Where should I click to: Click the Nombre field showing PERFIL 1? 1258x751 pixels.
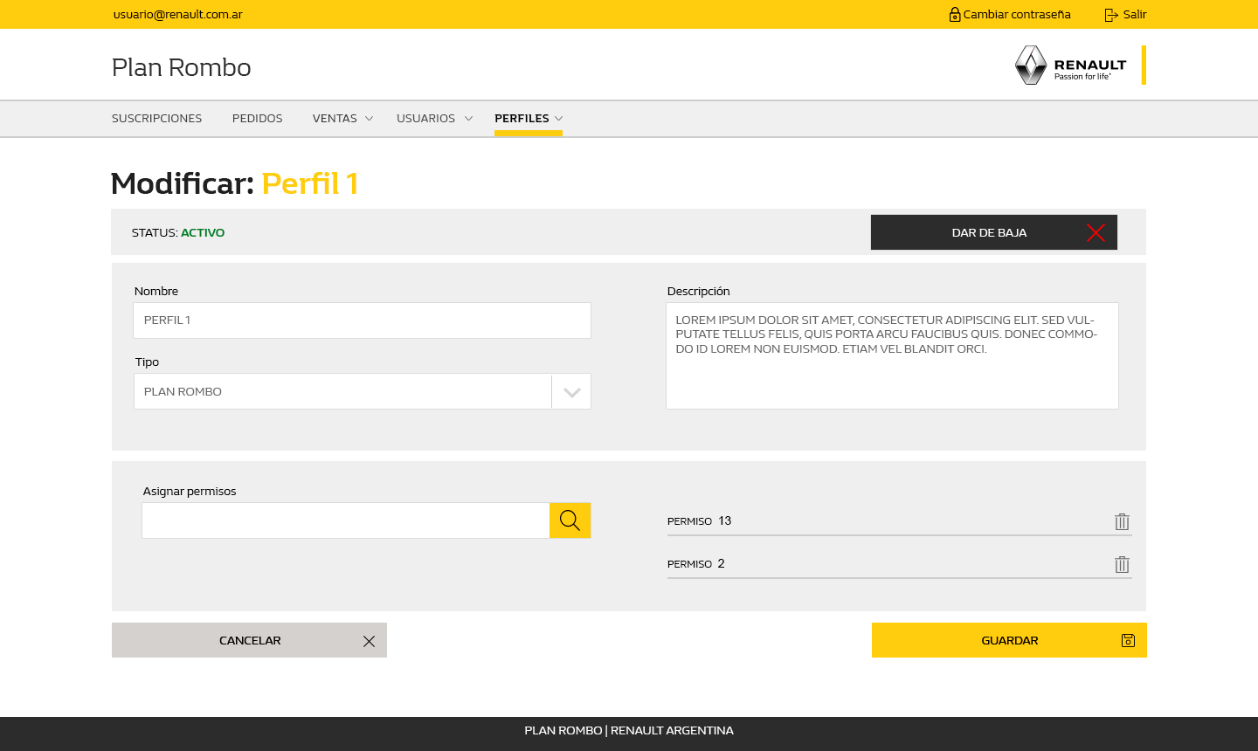tap(362, 320)
